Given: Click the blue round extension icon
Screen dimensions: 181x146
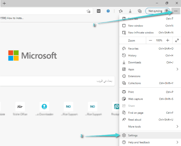Looking at the screenshot, I should [x=108, y=11].
